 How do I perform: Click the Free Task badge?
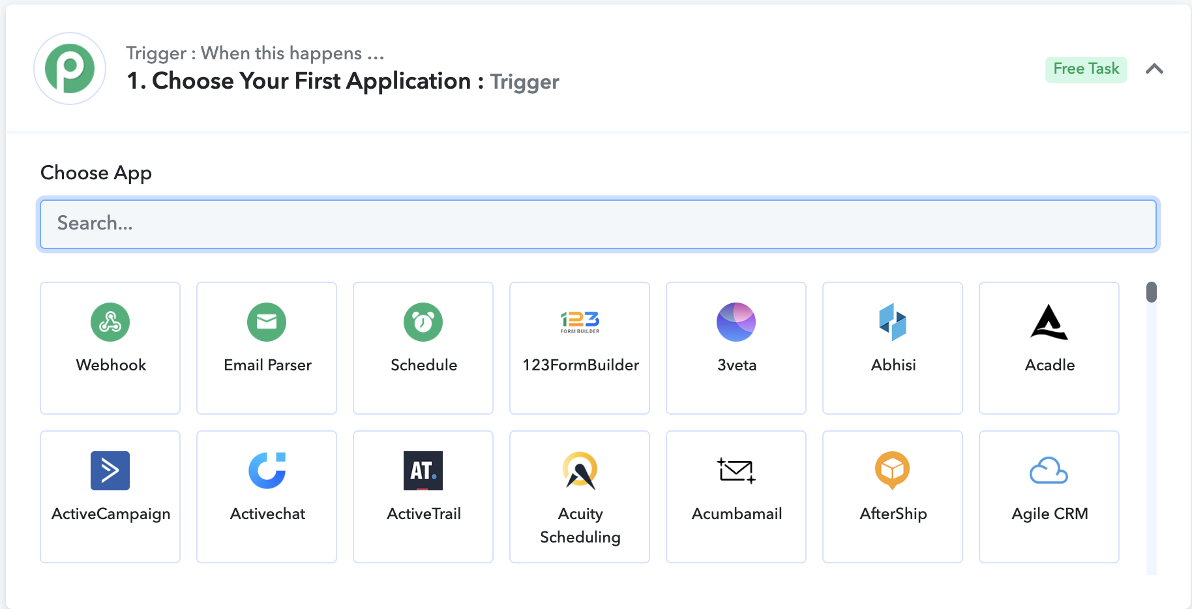(1086, 69)
